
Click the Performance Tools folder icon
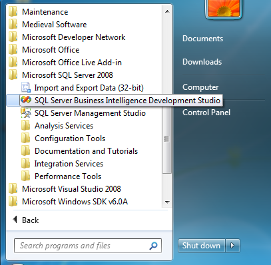point(25,176)
